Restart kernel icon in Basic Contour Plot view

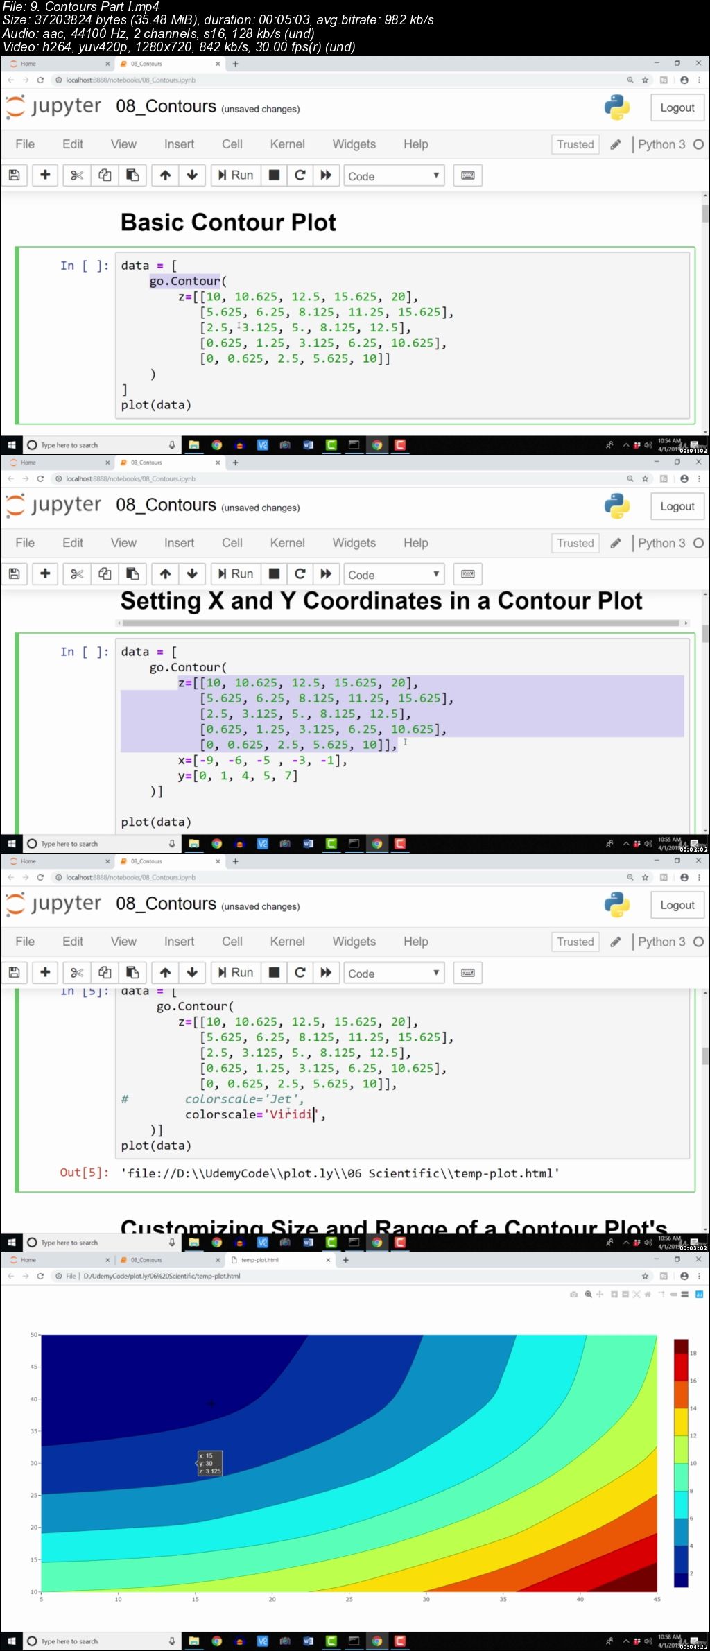tap(300, 175)
